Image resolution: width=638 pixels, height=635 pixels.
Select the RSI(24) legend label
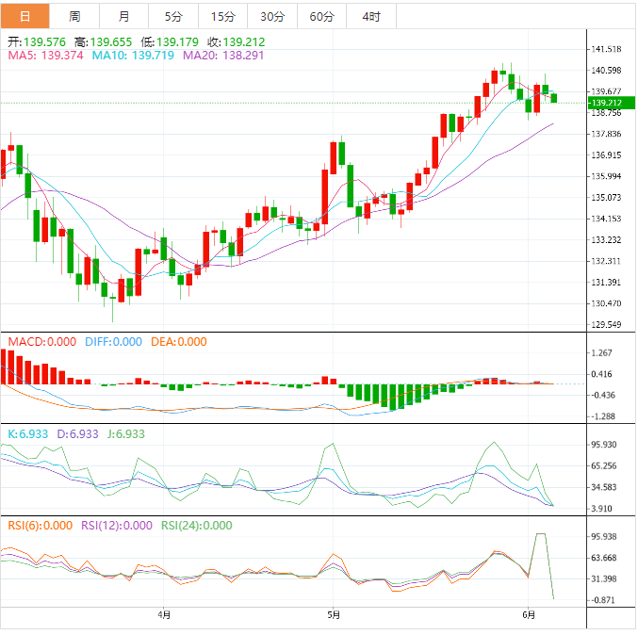197,526
